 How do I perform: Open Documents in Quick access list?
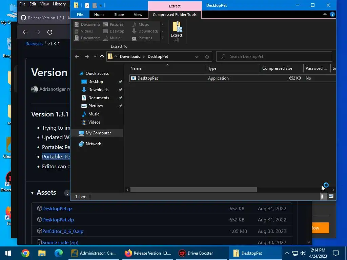(x=99, y=98)
